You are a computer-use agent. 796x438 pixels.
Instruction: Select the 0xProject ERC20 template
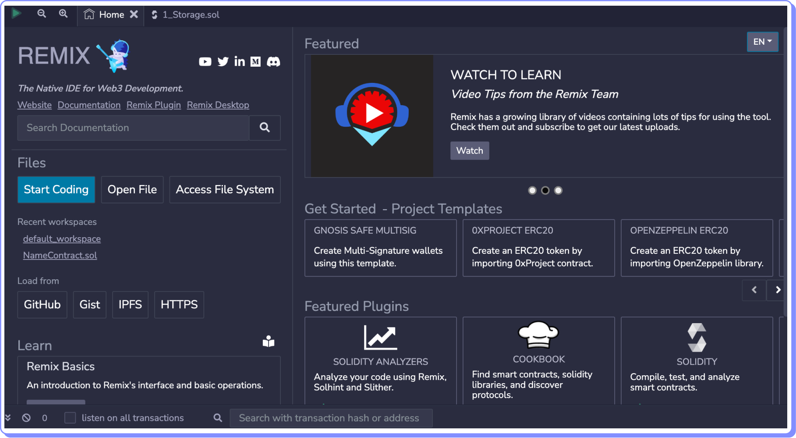539,248
